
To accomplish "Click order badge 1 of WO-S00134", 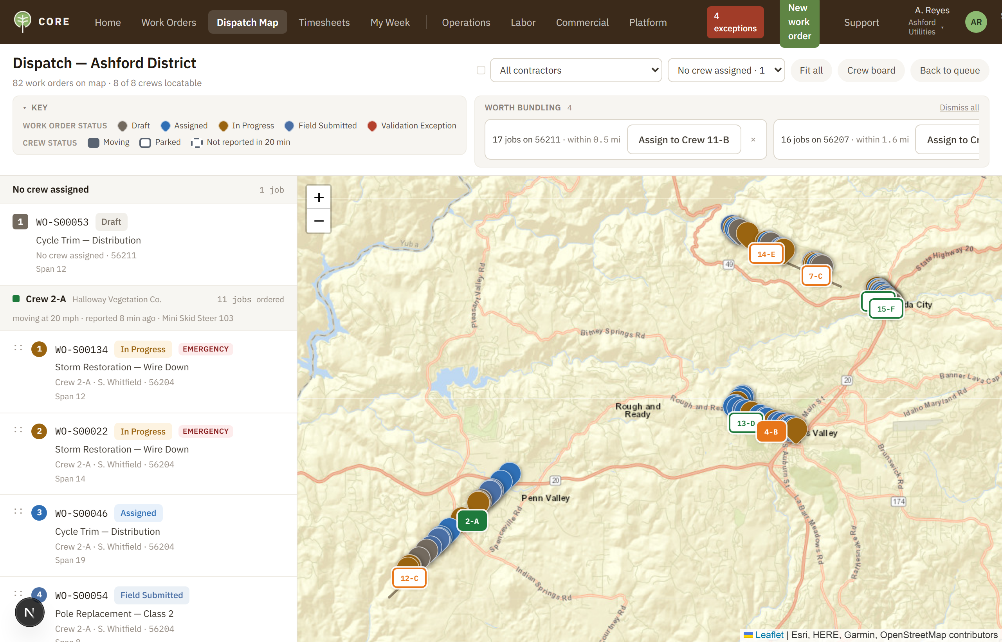I will coord(39,349).
